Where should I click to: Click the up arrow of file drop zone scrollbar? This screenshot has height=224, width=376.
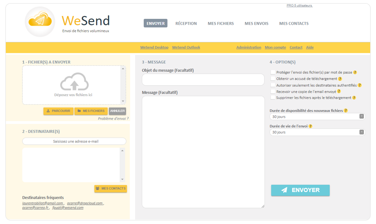tap(123, 69)
